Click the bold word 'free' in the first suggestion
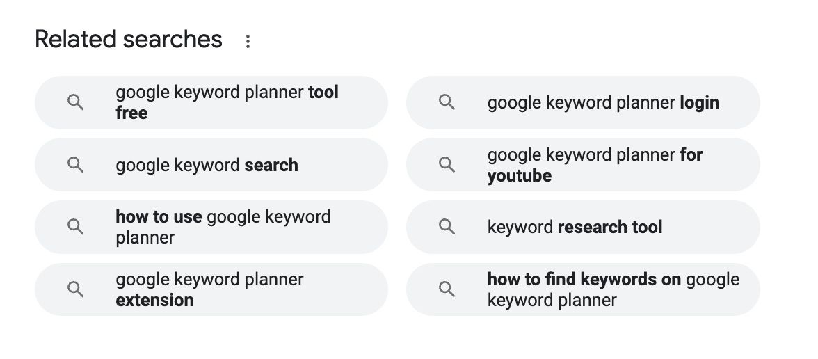 coord(131,113)
